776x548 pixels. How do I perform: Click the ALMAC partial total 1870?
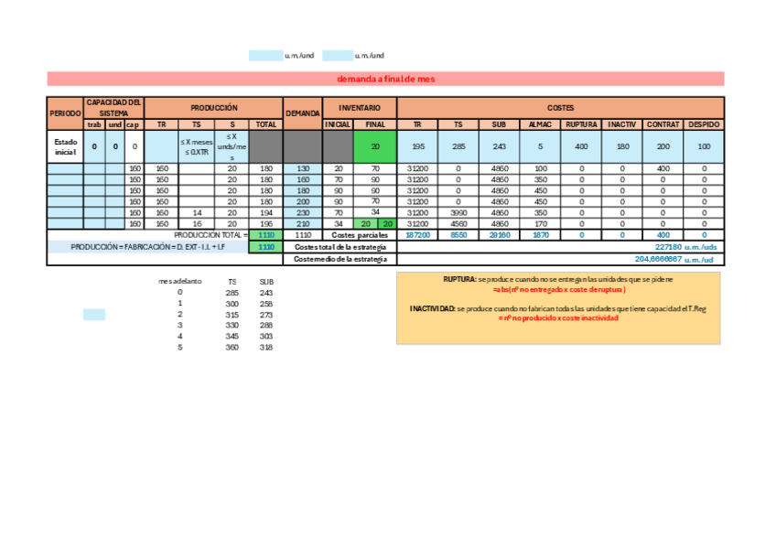click(541, 235)
